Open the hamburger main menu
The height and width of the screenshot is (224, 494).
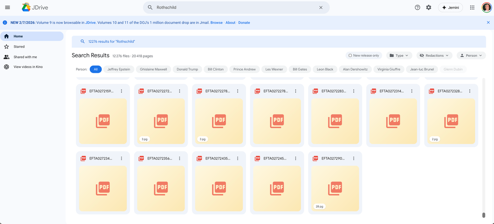click(x=7, y=8)
